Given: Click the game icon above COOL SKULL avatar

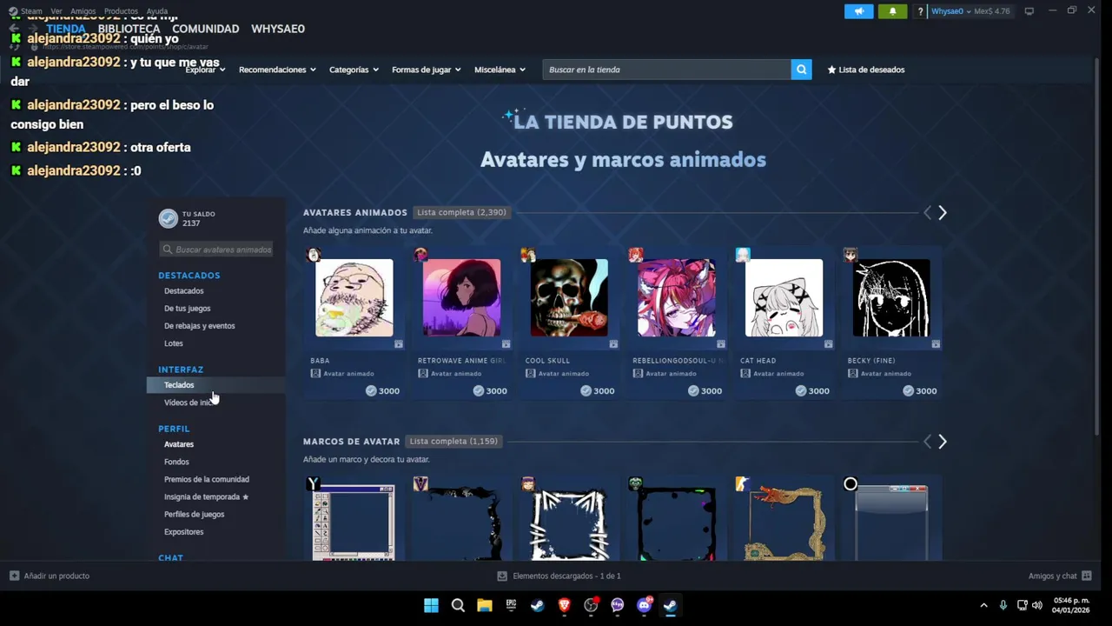Looking at the screenshot, I should tap(528, 255).
